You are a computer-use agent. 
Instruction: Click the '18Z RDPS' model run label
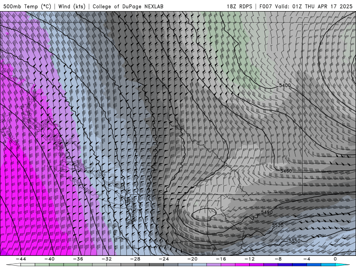pyautogui.click(x=239, y=6)
